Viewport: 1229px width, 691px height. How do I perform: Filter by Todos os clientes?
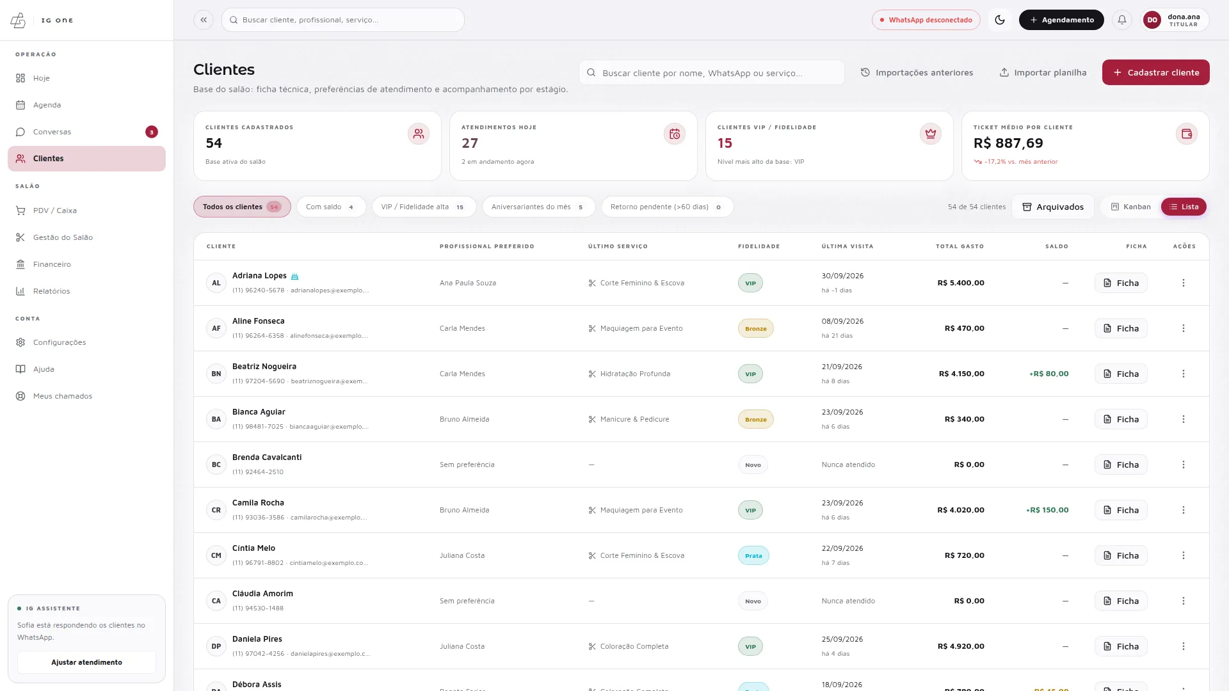(x=242, y=207)
